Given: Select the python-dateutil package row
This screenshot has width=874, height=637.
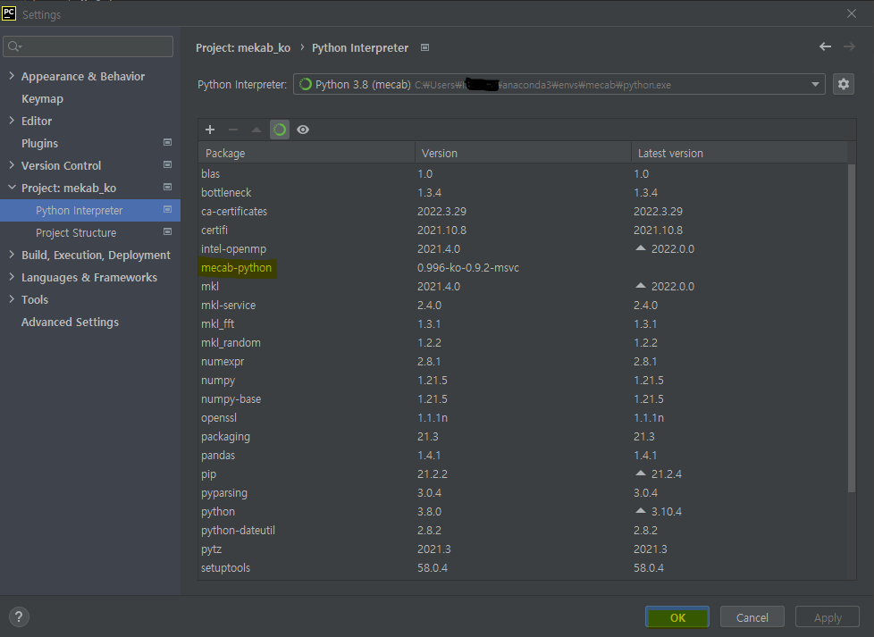Looking at the screenshot, I should coord(523,530).
